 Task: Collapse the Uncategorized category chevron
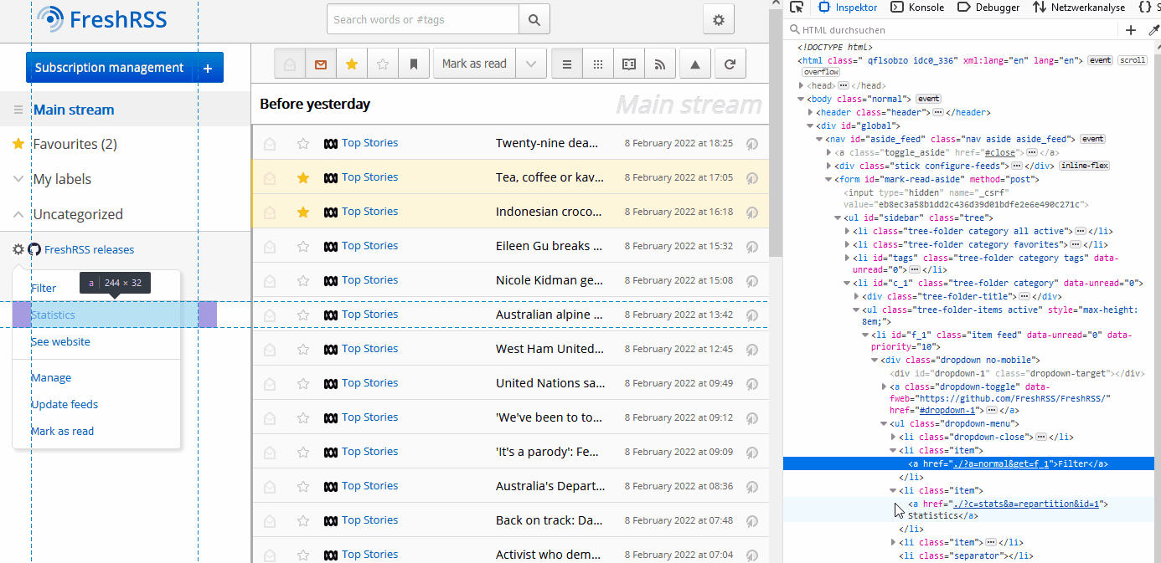[18, 214]
